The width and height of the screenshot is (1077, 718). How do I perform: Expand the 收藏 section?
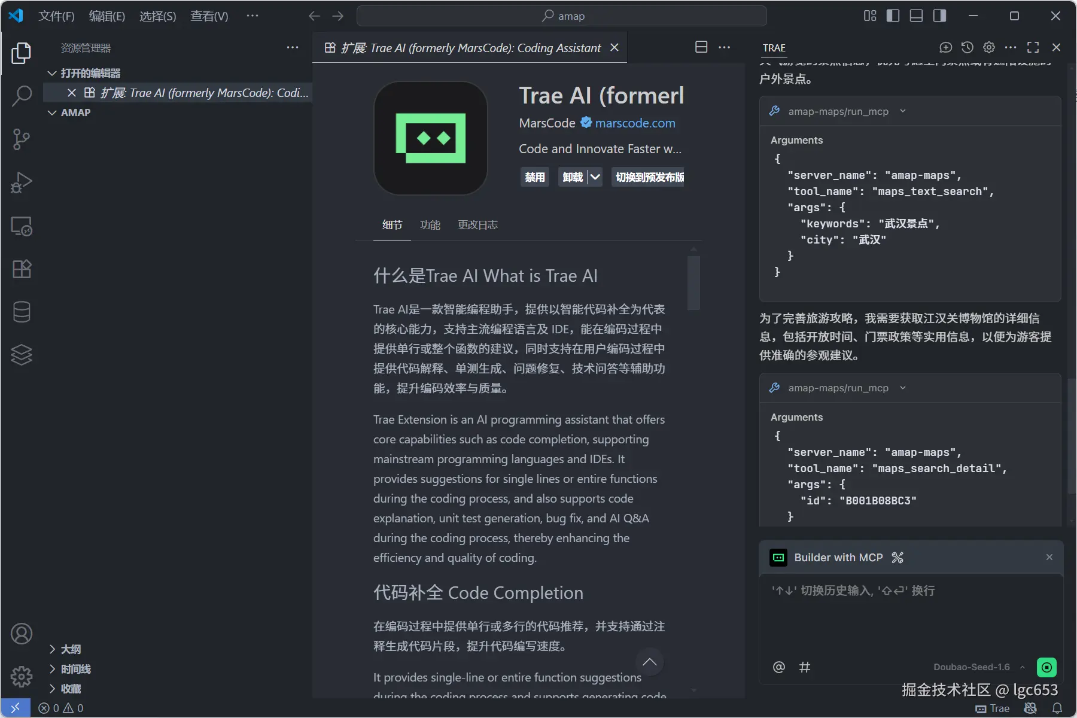tap(52, 689)
